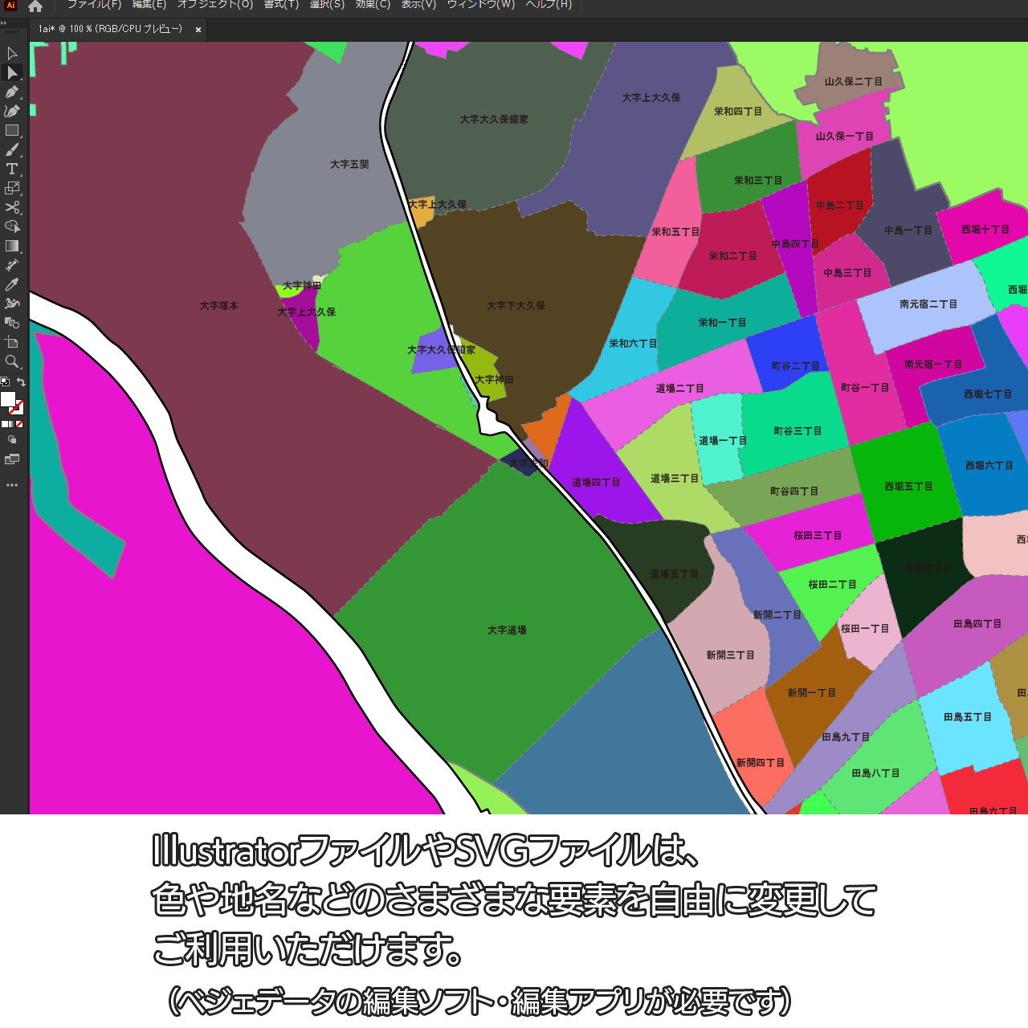Image resolution: width=1028 pixels, height=1028 pixels.
Task: Open the ファイル(F) menu
Action: pyautogui.click(x=94, y=5)
